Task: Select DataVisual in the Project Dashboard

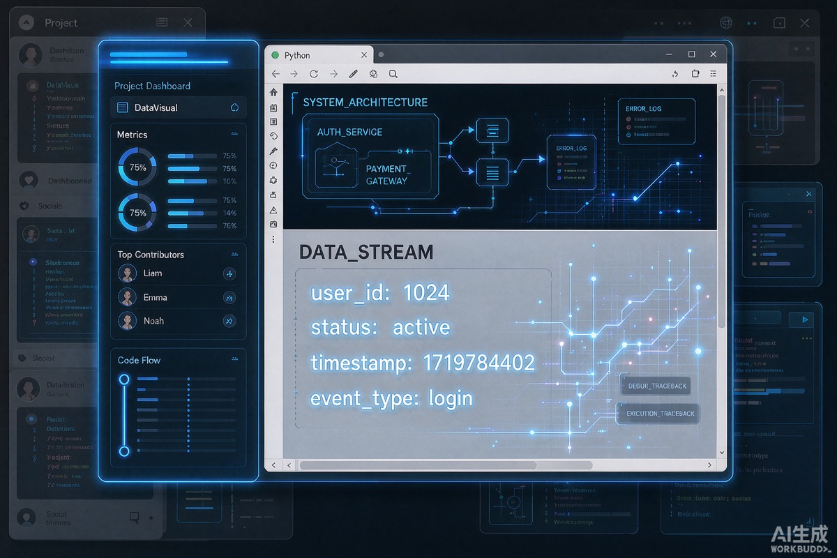Action: (179, 107)
